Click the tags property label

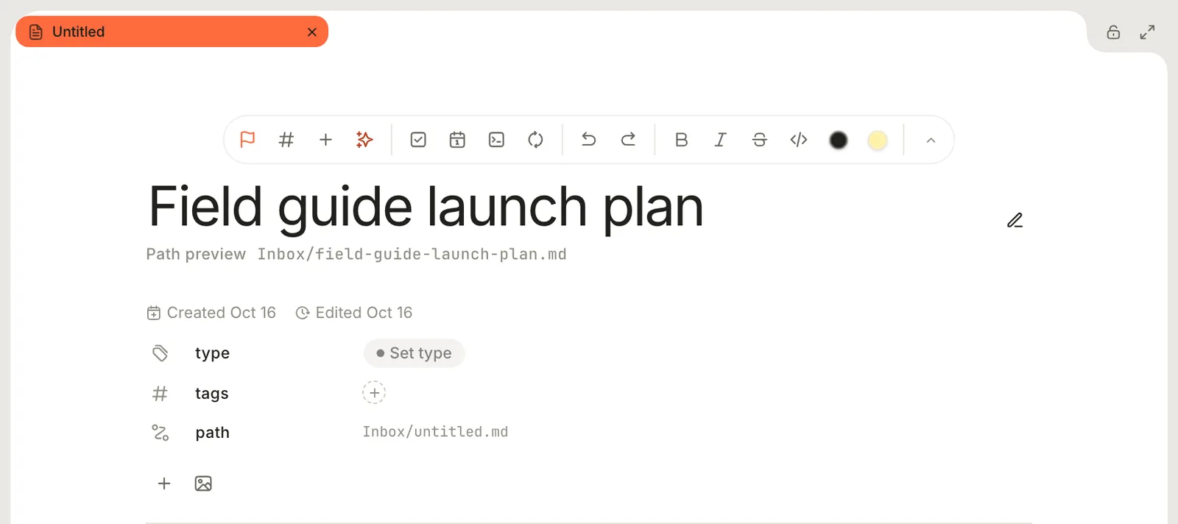click(212, 394)
